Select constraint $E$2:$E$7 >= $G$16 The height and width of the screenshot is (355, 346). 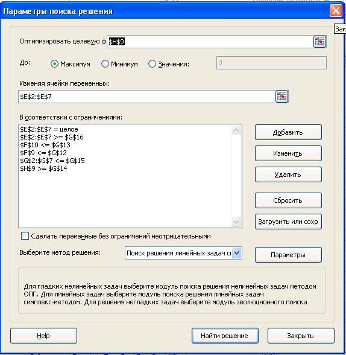coord(52,137)
